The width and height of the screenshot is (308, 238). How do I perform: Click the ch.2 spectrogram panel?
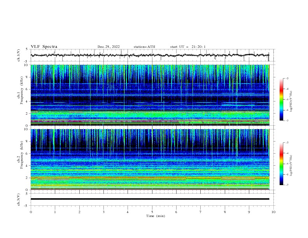(x=150, y=159)
